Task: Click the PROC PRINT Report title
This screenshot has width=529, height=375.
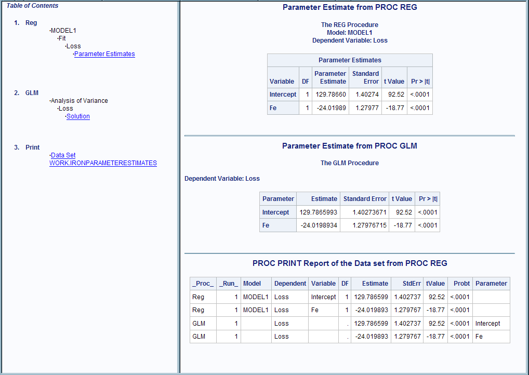Action: click(349, 263)
